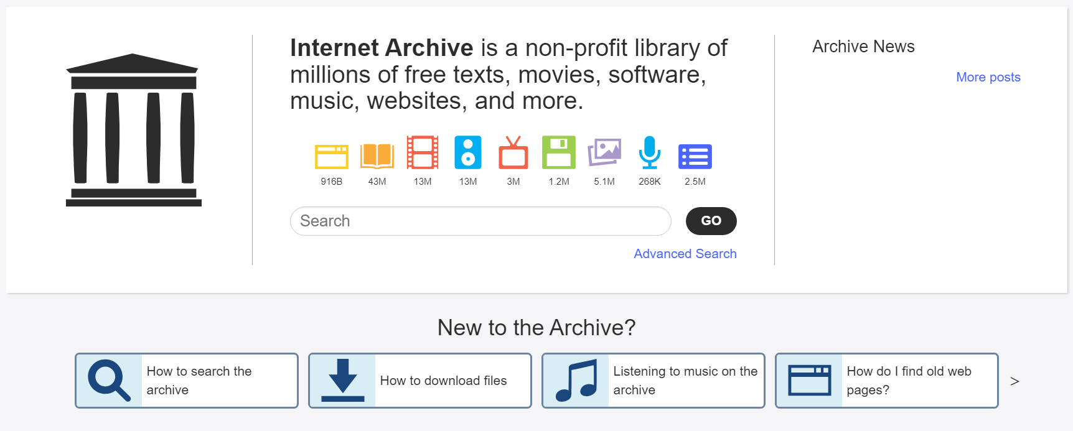Viewport: 1073px width, 431px height.
Task: Click the TV news icon (3M)
Action: click(x=513, y=155)
